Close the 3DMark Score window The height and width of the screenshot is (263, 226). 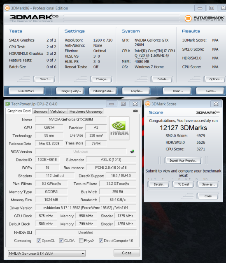click(216, 104)
